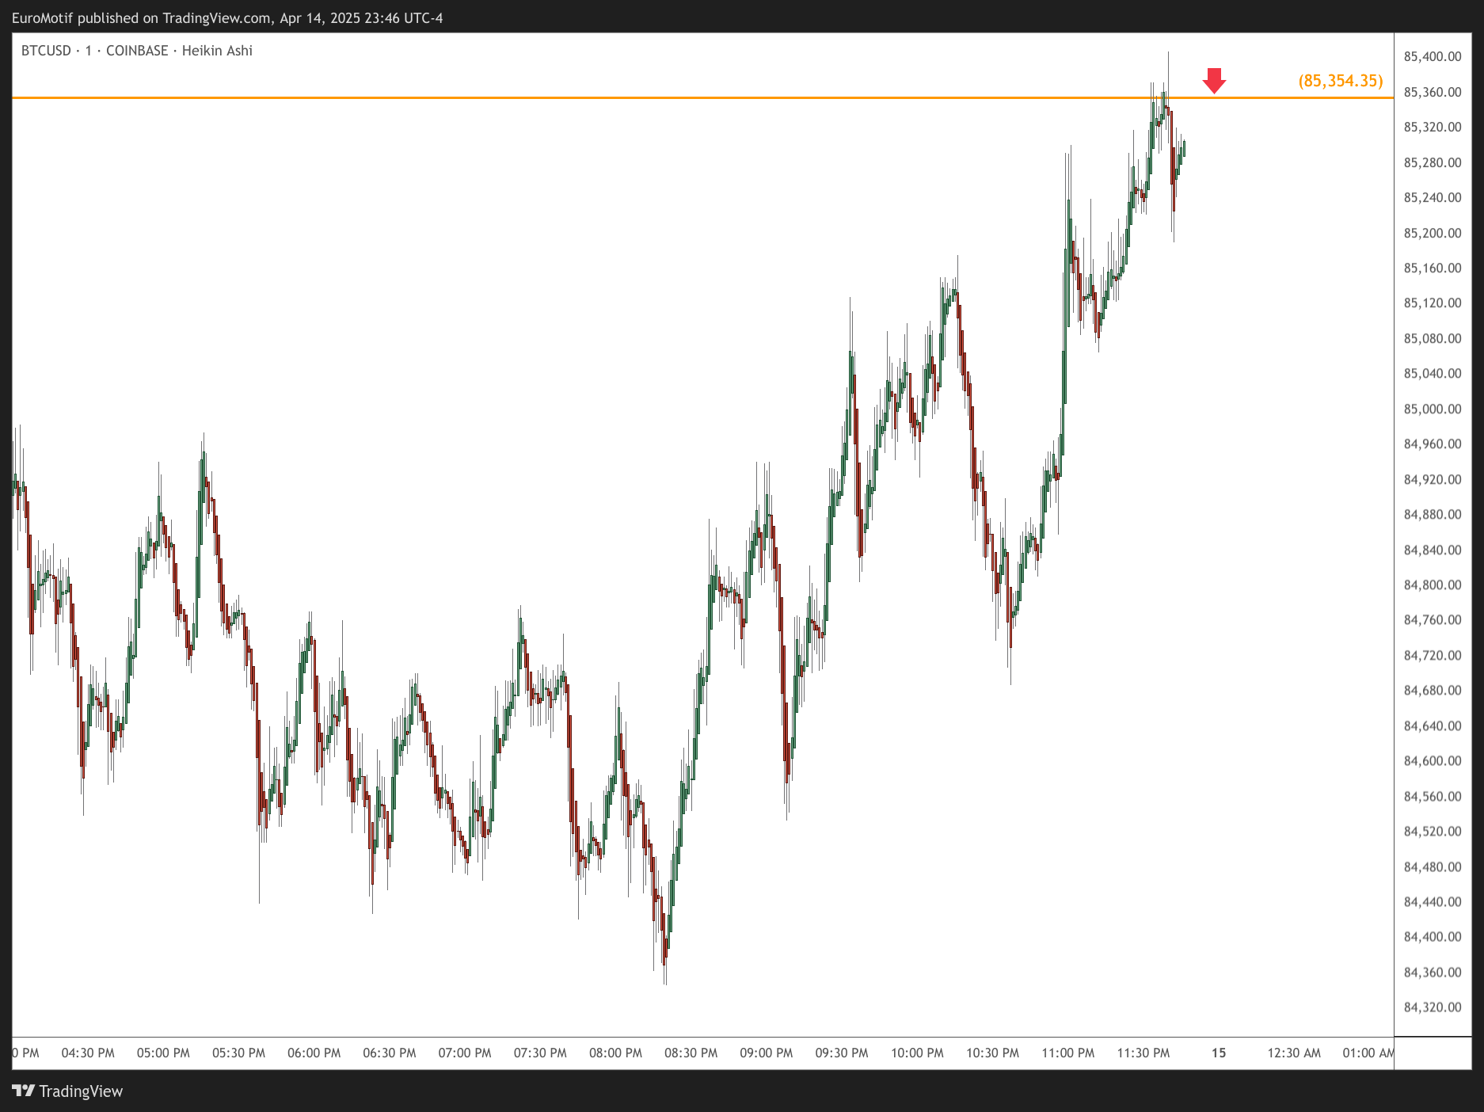The height and width of the screenshot is (1112, 1484).
Task: Click the 85,280.00 price axis label
Action: tap(1433, 162)
